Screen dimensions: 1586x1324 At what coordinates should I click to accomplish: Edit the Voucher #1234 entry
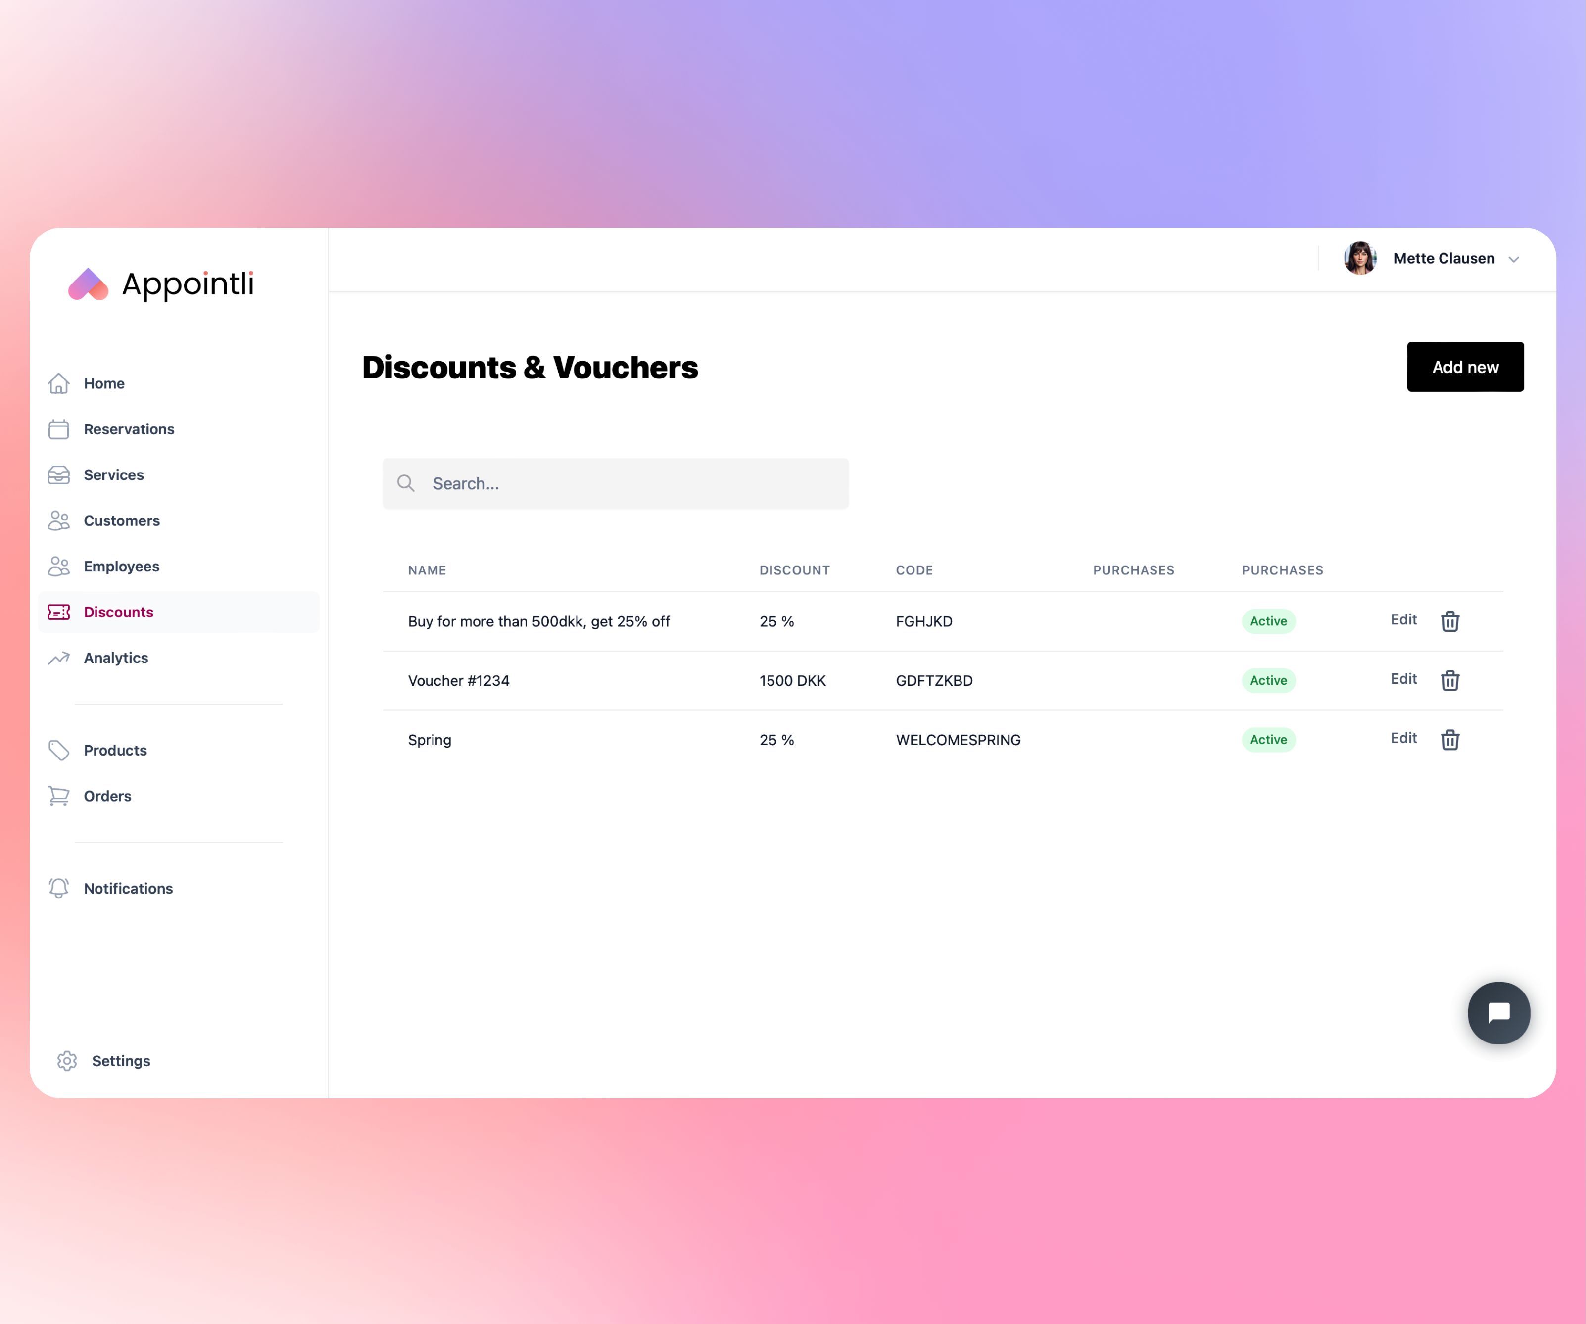[1403, 679]
